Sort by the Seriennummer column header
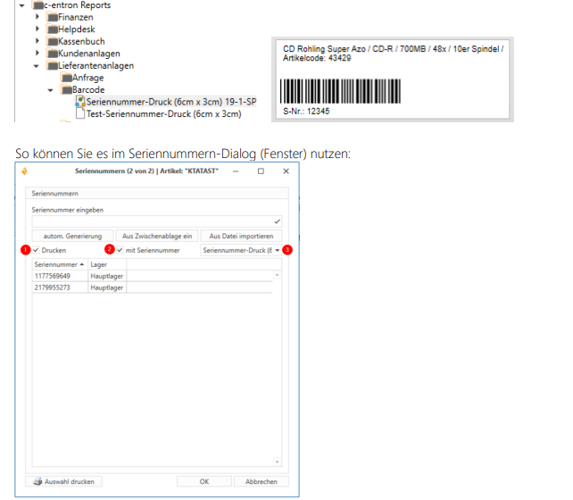This screenshot has height=500, width=573. coord(59,265)
